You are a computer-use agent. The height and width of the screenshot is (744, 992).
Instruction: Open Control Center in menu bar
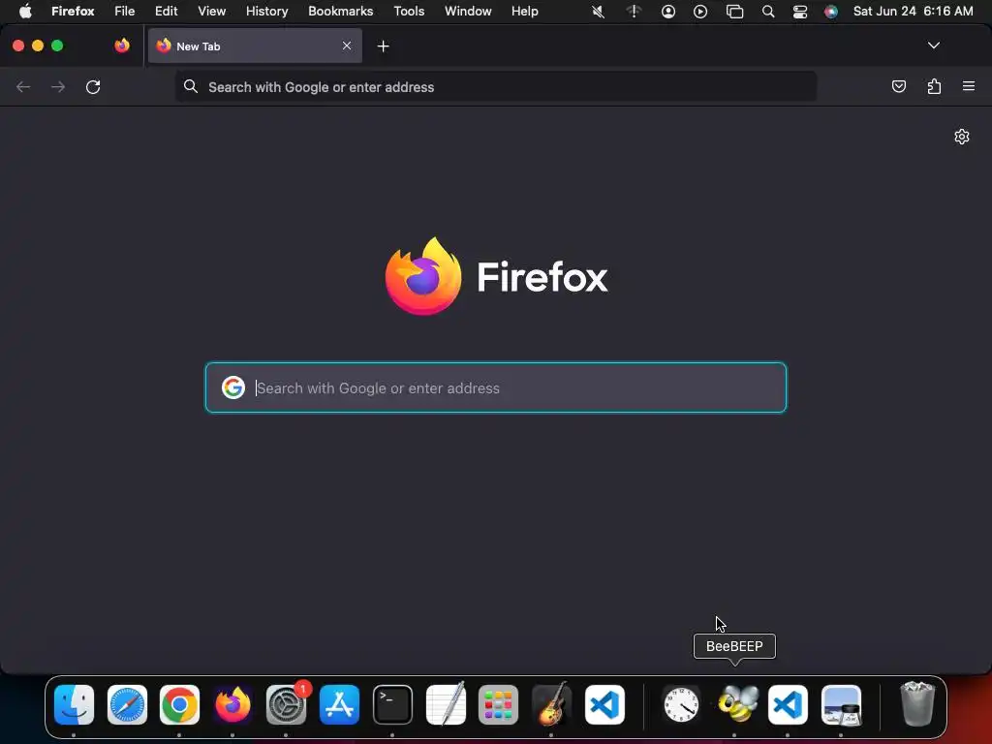pos(800,12)
